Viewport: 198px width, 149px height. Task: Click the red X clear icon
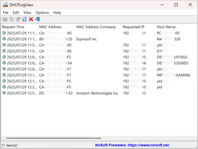point(31,19)
